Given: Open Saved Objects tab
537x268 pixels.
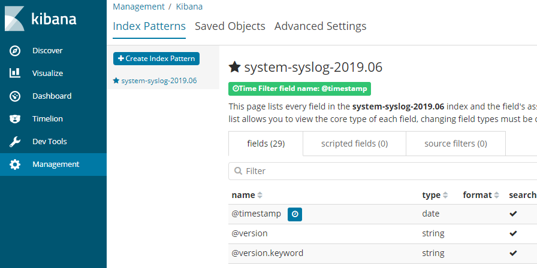Looking at the screenshot, I should tap(230, 26).
